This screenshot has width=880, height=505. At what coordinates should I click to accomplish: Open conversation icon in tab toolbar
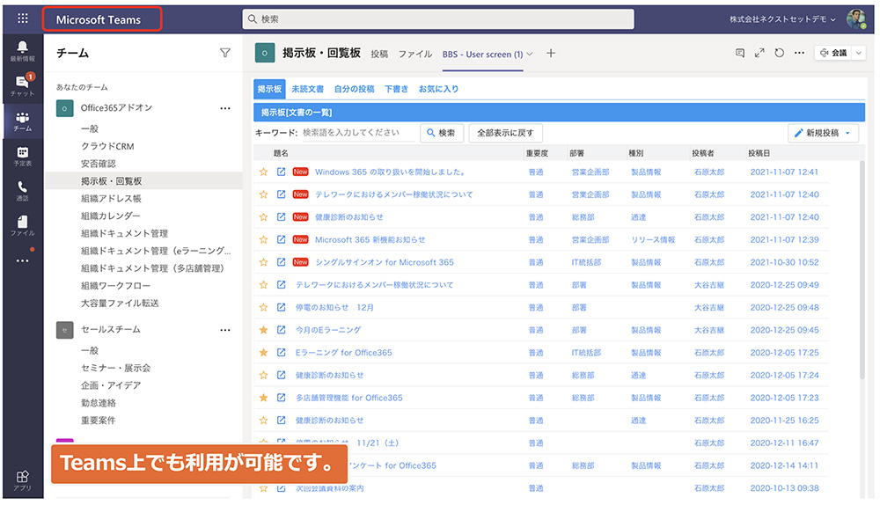click(x=740, y=53)
